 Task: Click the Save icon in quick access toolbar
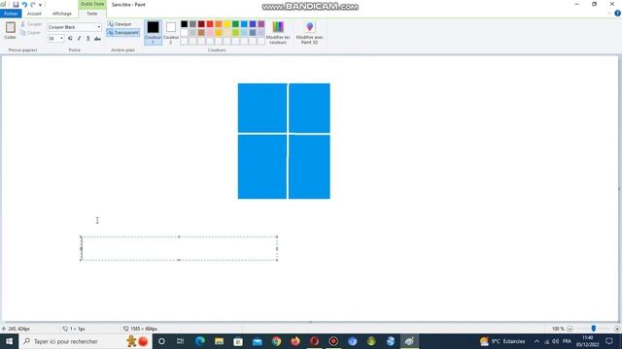[16, 5]
